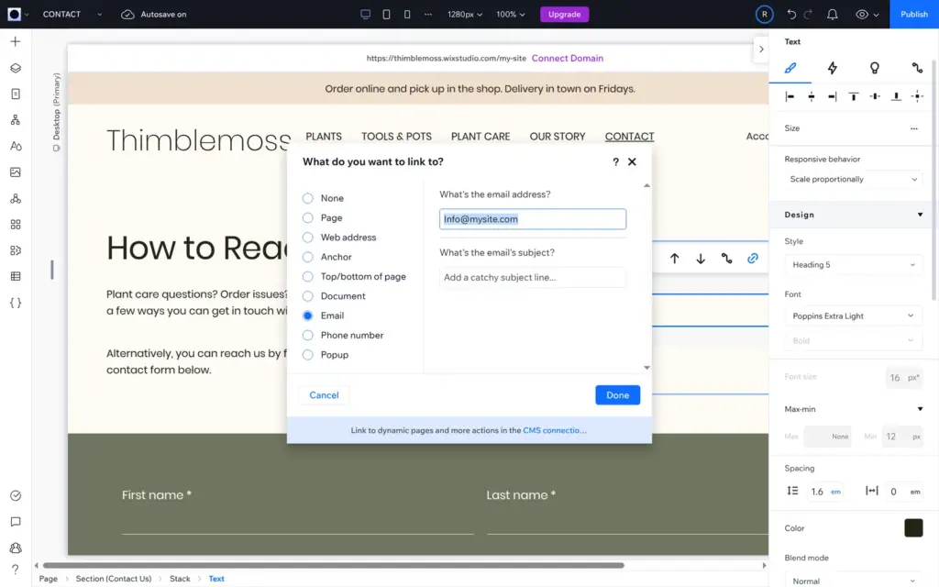Open the Heading 5 style dropdown
The image size is (939, 587).
(853, 265)
